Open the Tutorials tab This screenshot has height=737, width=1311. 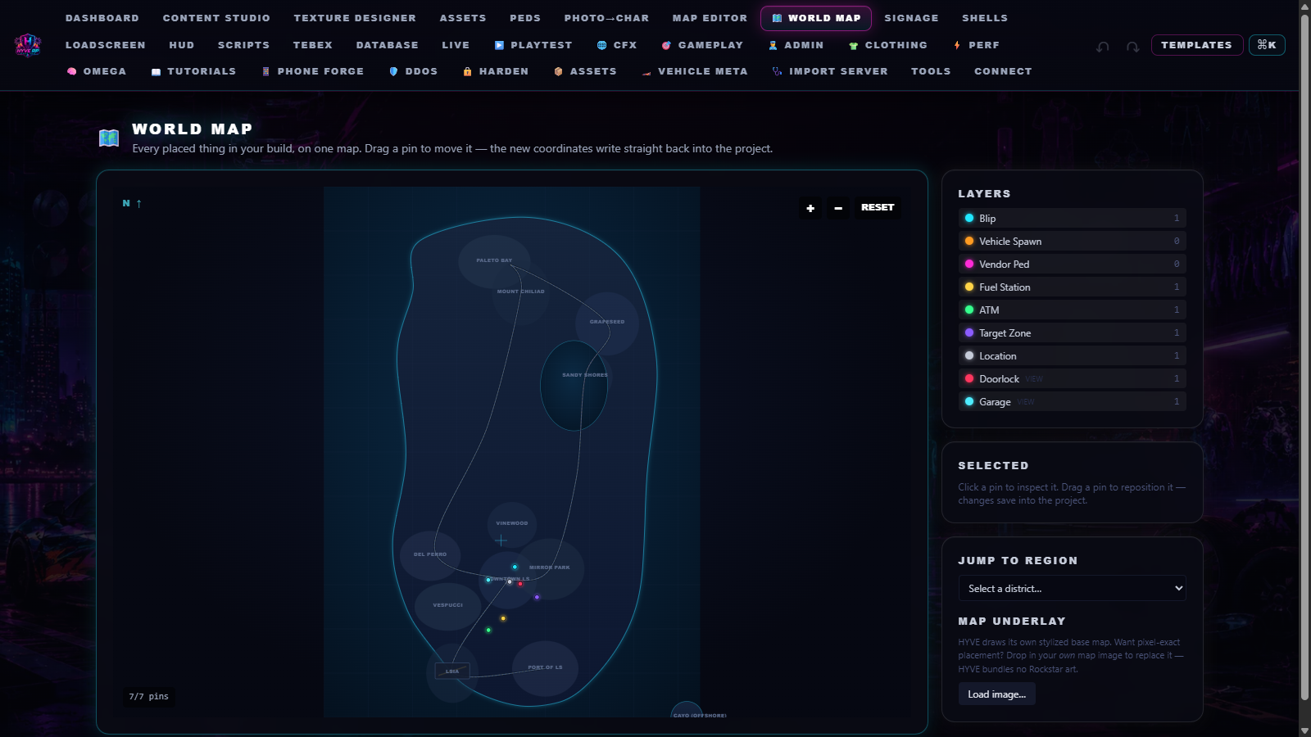[193, 71]
